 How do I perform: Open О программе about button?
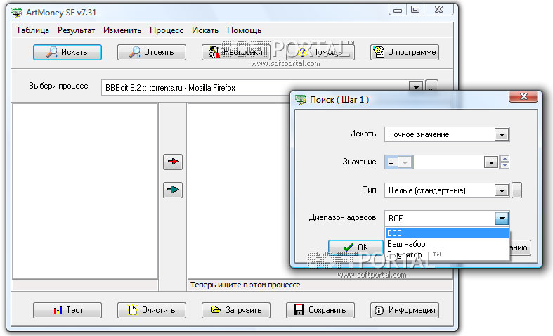tap(405, 52)
